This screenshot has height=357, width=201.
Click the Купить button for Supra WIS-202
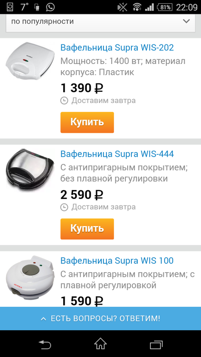click(x=87, y=122)
